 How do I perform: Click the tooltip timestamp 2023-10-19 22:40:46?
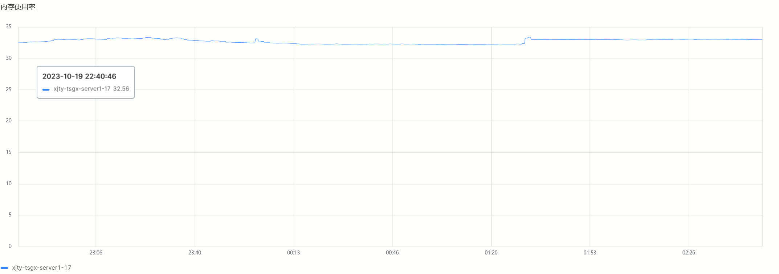[x=79, y=76]
